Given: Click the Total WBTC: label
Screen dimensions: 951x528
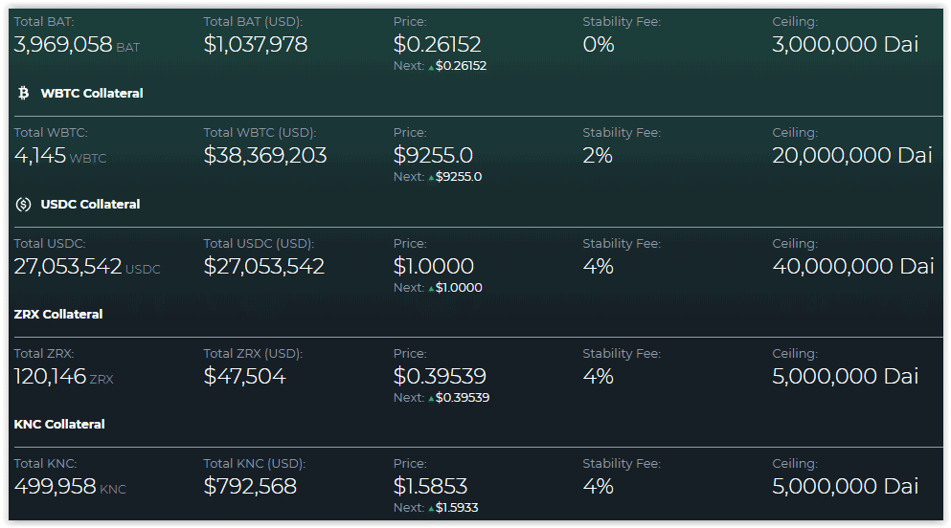Looking at the screenshot, I should (x=51, y=133).
